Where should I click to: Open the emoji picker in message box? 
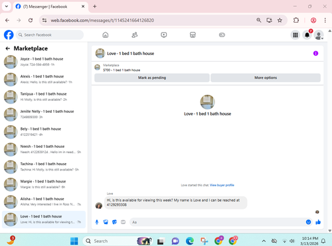pos(308,222)
